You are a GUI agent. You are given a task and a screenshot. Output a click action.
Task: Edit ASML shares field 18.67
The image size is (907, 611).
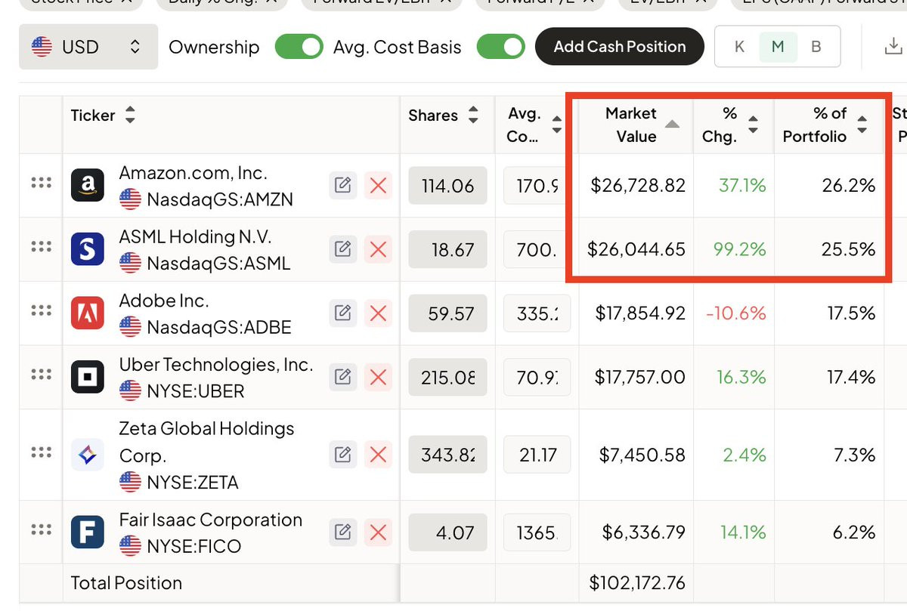tap(447, 249)
